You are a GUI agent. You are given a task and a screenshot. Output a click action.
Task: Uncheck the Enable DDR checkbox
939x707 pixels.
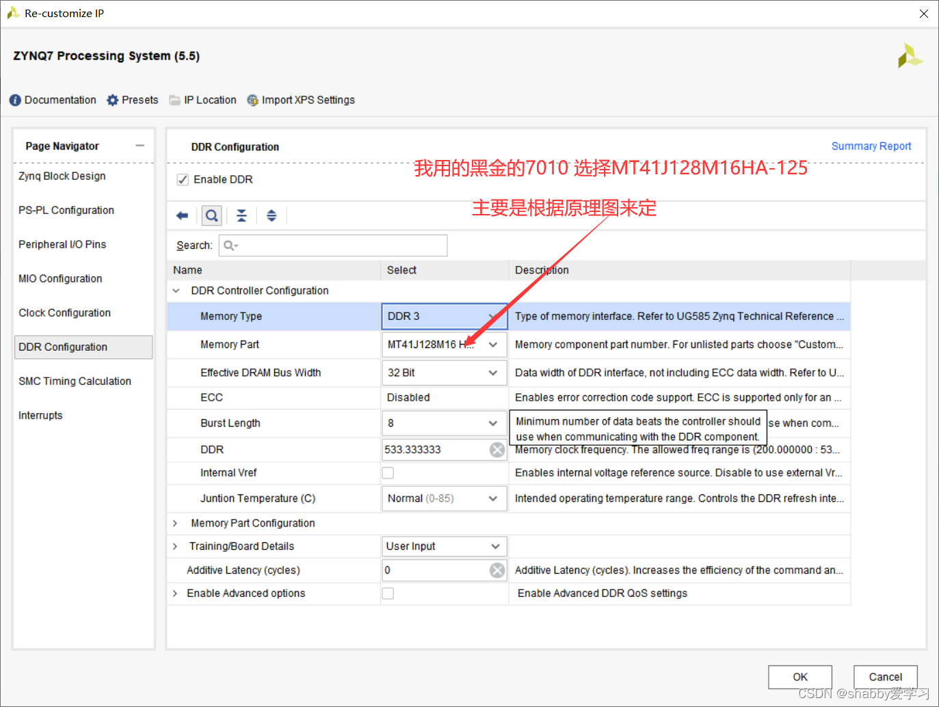pos(183,180)
